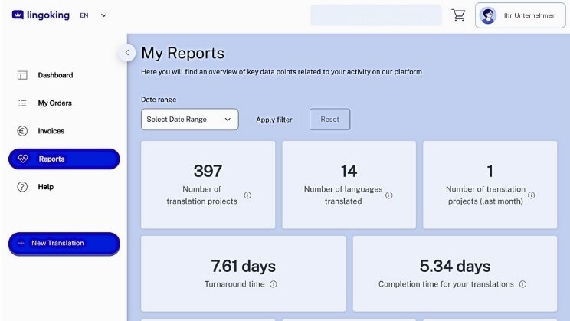The height and width of the screenshot is (321, 570).
Task: Apply the date range filter
Action: [274, 120]
